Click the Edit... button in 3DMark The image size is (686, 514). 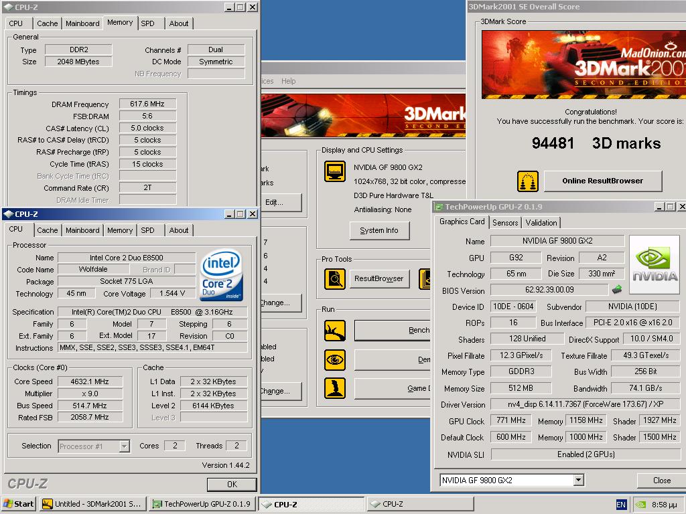pyautogui.click(x=281, y=202)
